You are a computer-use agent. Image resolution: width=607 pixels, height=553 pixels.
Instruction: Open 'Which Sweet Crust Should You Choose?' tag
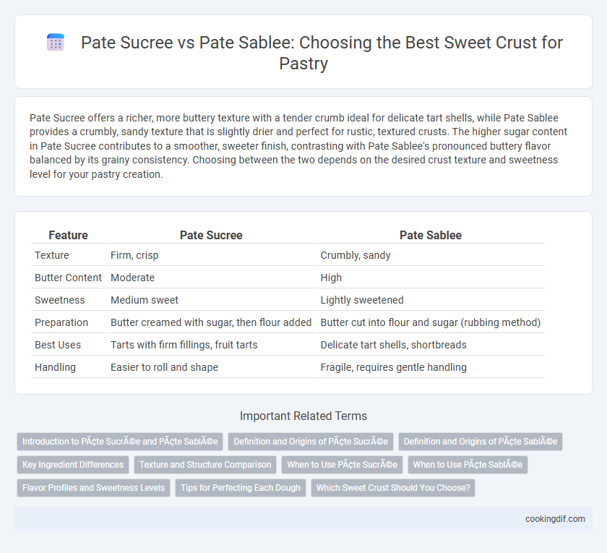pos(393,488)
